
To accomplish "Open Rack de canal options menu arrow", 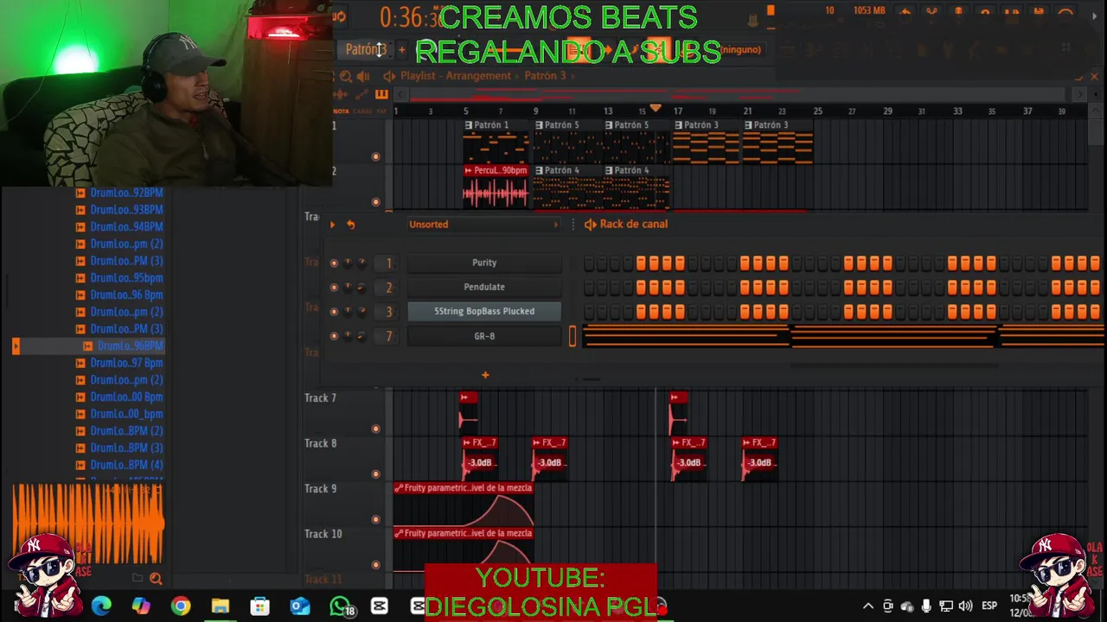I will [x=590, y=225].
